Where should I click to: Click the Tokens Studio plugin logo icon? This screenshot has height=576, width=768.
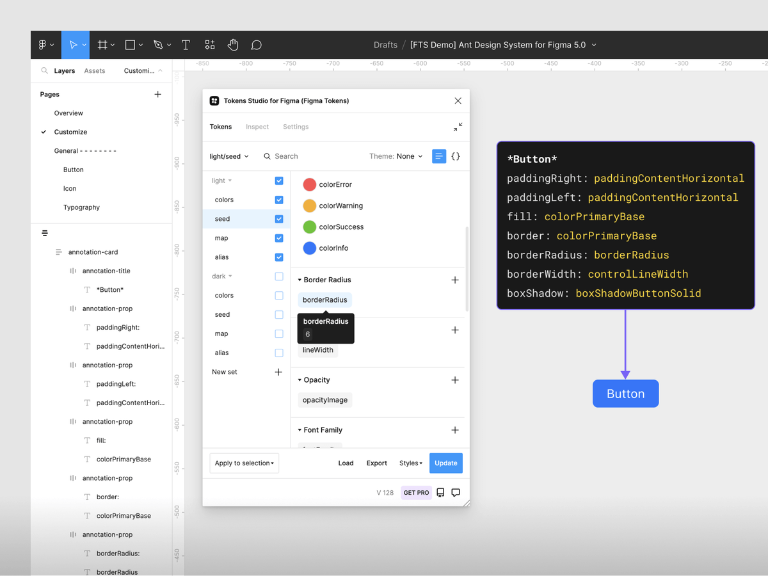[x=214, y=100]
